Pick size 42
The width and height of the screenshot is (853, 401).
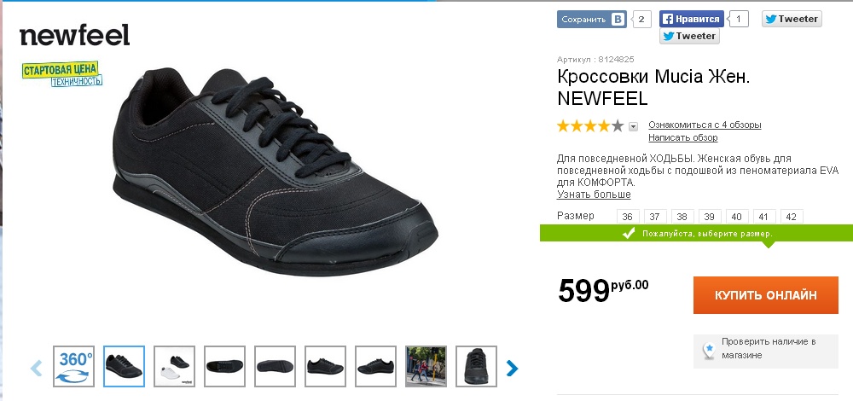791,217
